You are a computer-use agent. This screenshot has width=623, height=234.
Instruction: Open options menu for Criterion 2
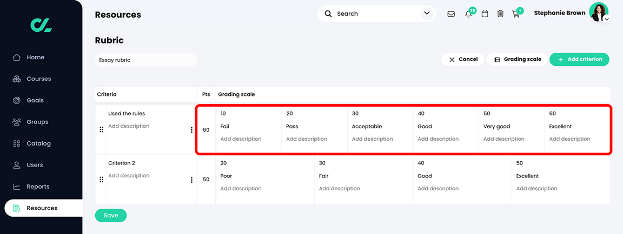pyautogui.click(x=191, y=180)
